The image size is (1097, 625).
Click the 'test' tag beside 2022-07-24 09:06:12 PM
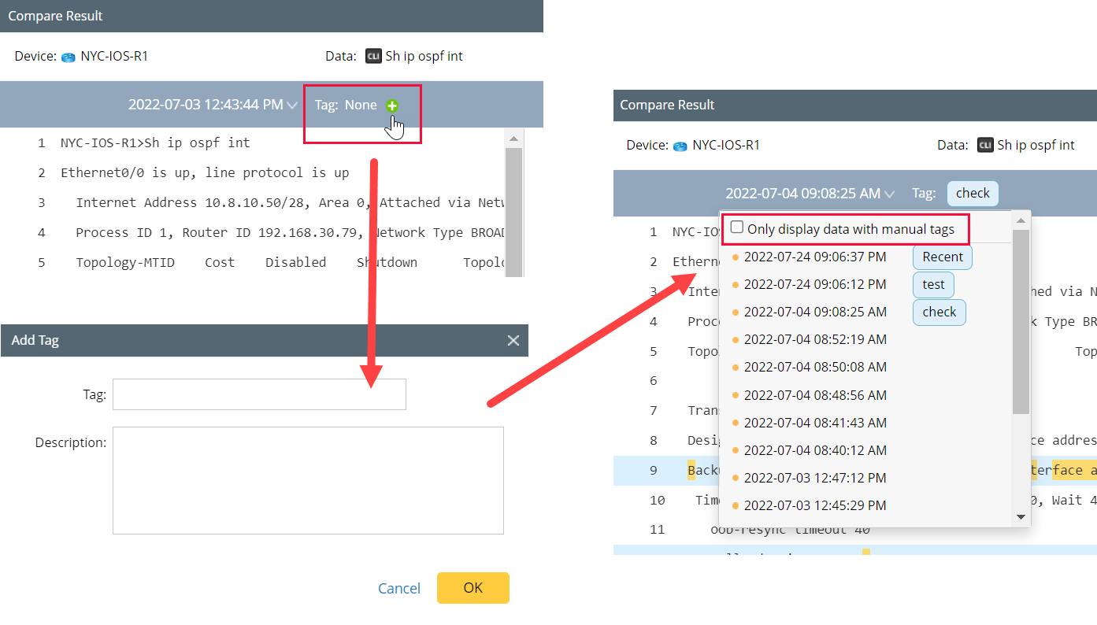(933, 284)
